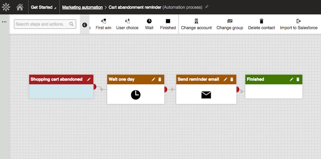Edit the Send reminder email step
Image resolution: width=321 pixels, height=159 pixels.
click(x=225, y=79)
